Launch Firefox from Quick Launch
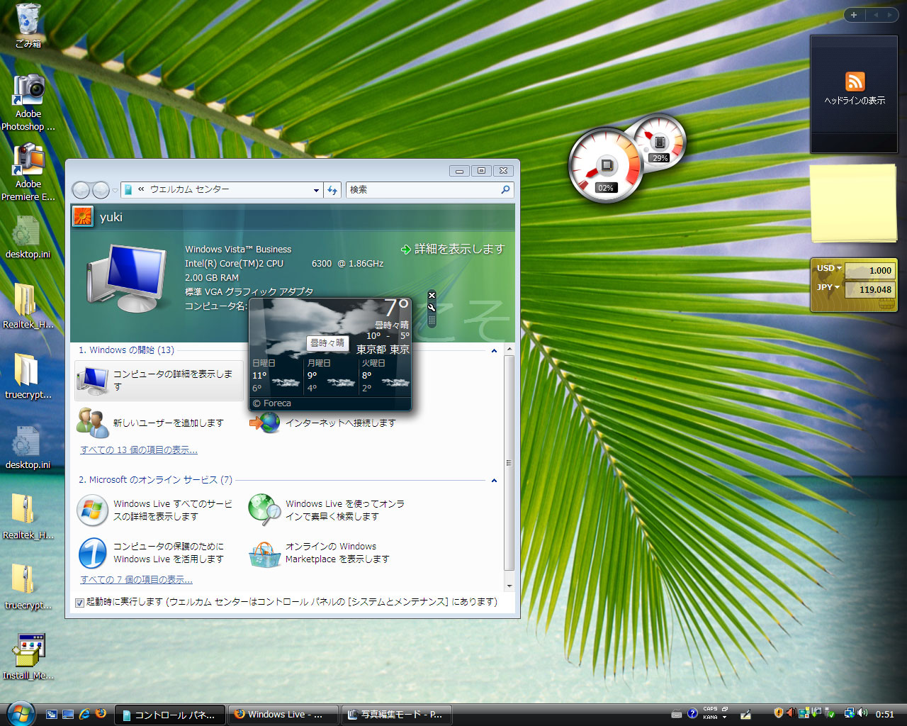Image resolution: width=907 pixels, height=726 pixels. click(x=101, y=714)
